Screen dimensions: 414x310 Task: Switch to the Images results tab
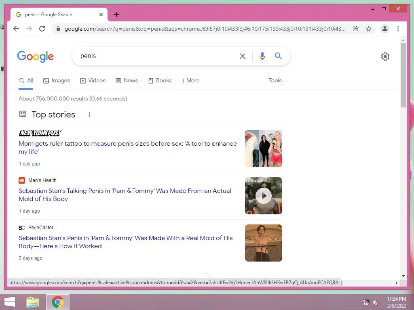coord(57,81)
